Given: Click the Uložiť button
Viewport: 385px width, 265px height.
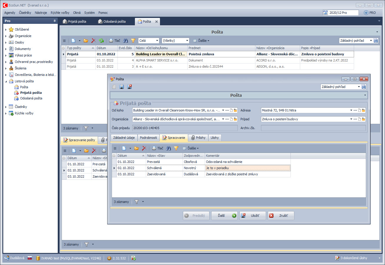Looking at the screenshot, I should coord(252,216).
